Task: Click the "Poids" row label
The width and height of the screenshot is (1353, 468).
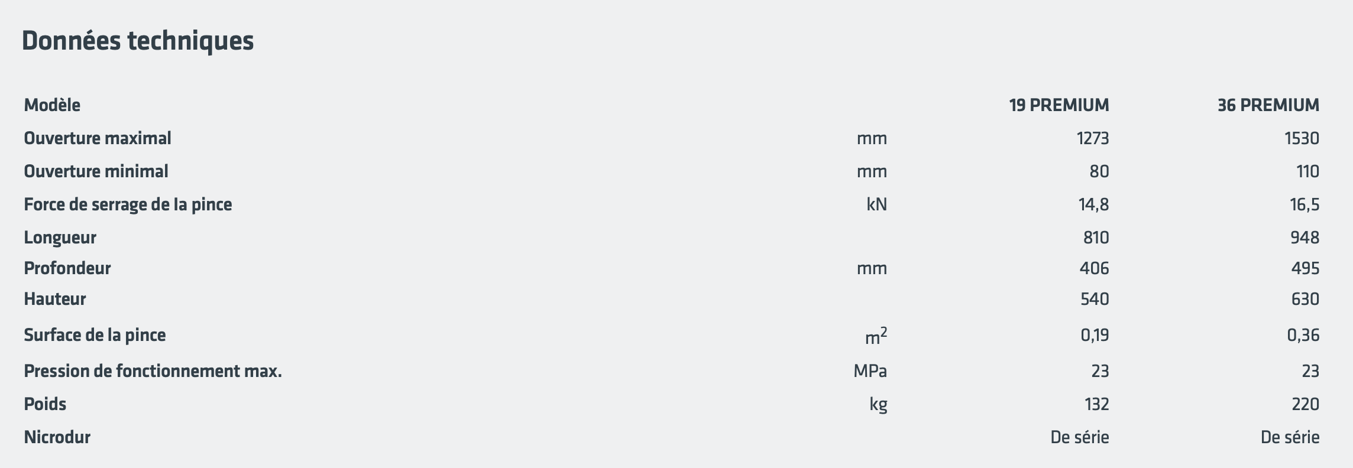Action: [45, 404]
